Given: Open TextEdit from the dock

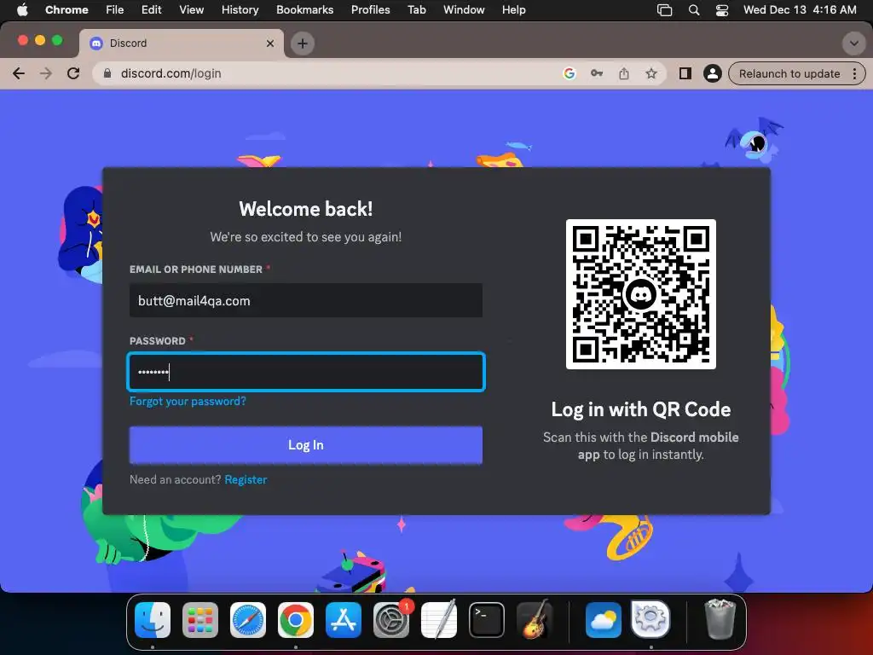Looking at the screenshot, I should click(439, 620).
